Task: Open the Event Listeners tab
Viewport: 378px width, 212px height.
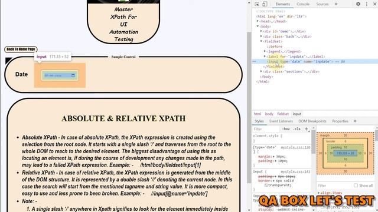Action: point(281,121)
